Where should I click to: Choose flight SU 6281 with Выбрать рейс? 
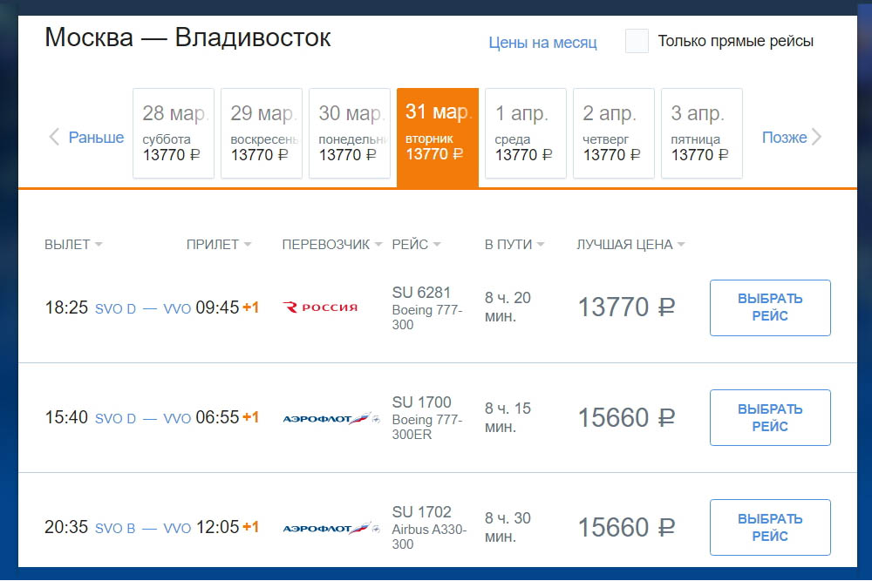click(770, 307)
